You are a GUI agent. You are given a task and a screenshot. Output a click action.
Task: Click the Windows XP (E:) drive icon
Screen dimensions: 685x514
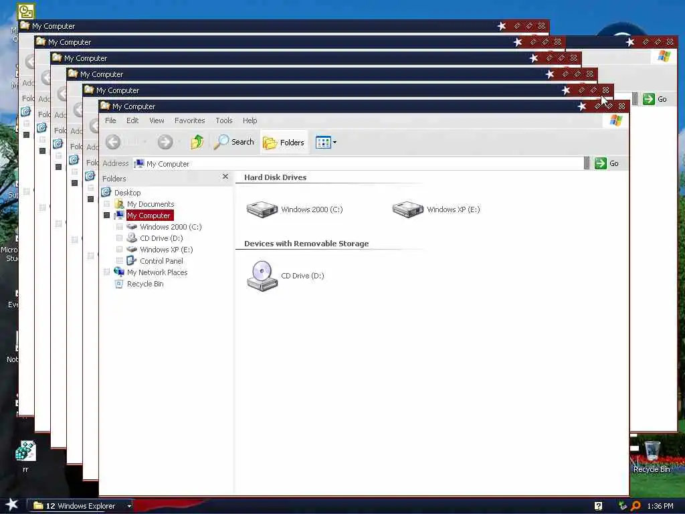[407, 209]
